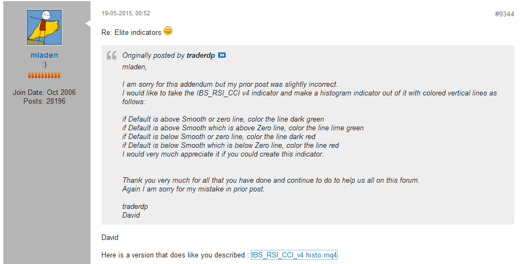
Task: Click the view original post arrow icon
Action: [222, 56]
